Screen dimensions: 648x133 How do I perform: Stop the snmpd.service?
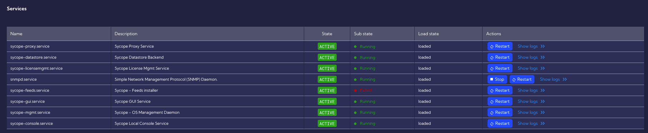497,79
